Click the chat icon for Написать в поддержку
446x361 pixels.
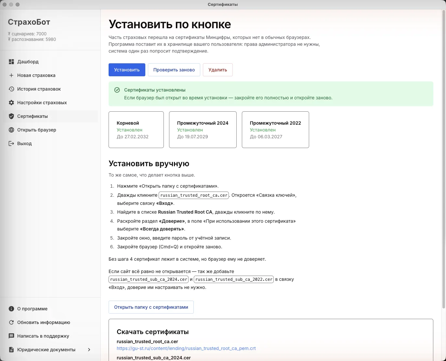(11, 336)
